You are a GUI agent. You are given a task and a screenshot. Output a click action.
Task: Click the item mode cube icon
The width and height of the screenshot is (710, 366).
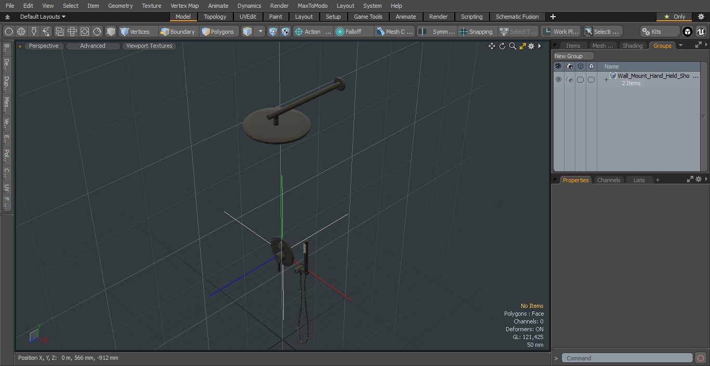point(247,32)
